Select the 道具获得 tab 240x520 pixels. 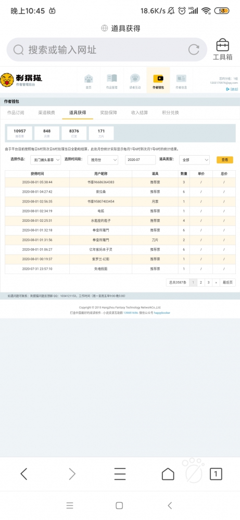[78, 113]
